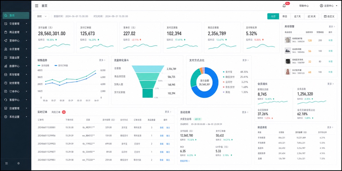Click 补货 for the 无线蓝牙耳机 item

pos(330,62)
